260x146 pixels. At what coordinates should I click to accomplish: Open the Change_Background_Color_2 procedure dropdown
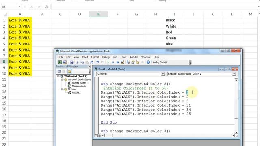pyautogui.click(x=234, y=74)
